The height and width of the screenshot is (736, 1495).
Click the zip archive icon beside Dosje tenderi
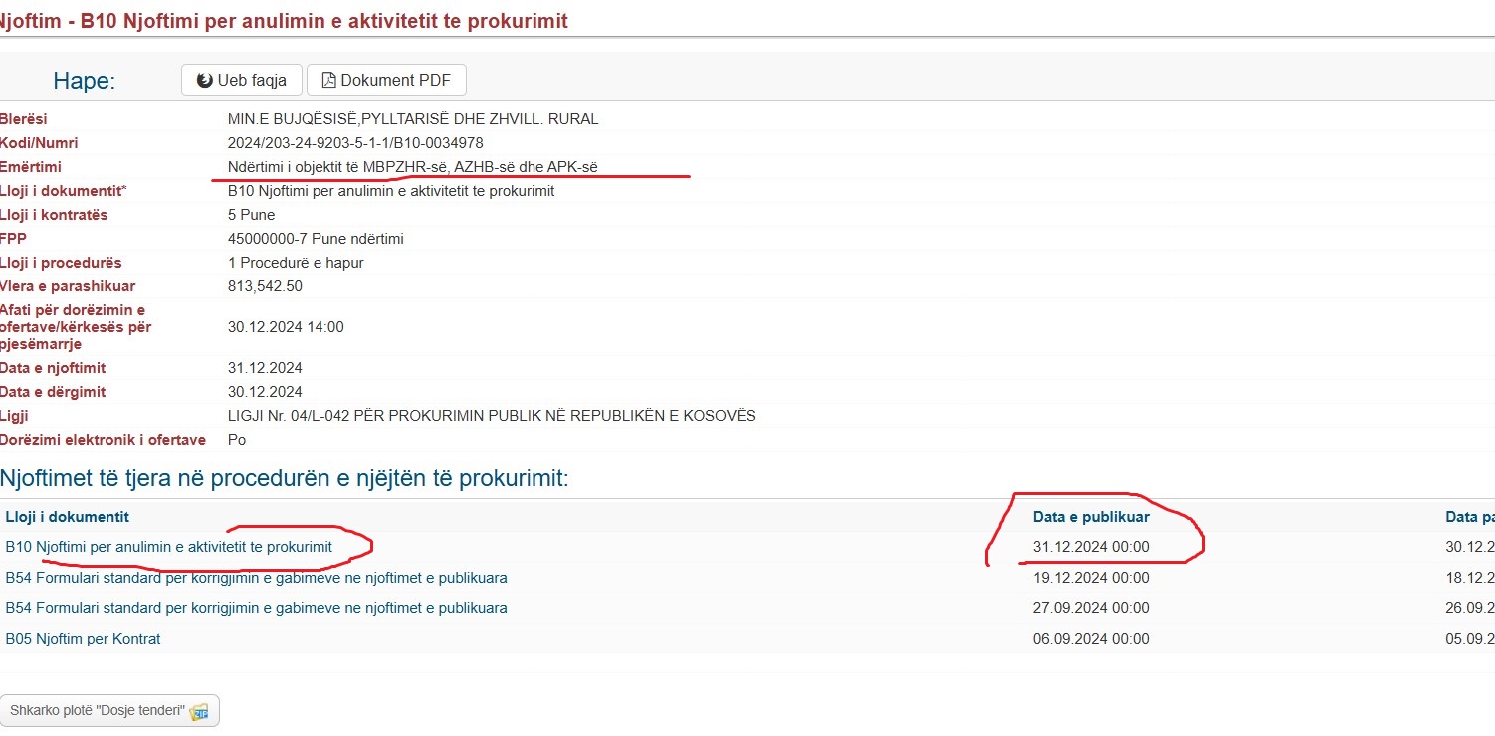pyautogui.click(x=198, y=711)
